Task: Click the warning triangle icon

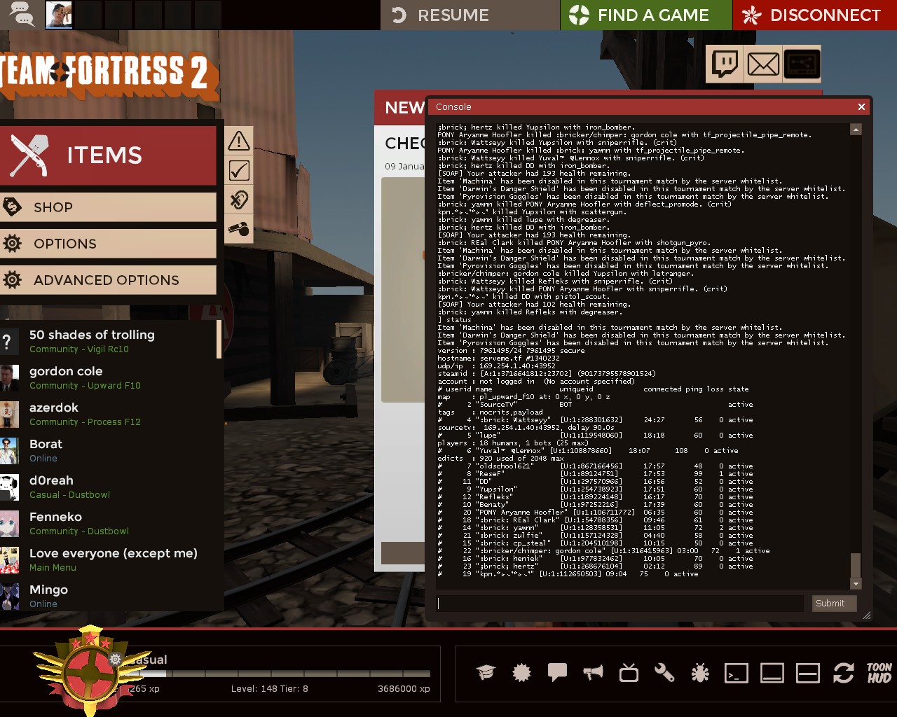Action: click(x=239, y=141)
